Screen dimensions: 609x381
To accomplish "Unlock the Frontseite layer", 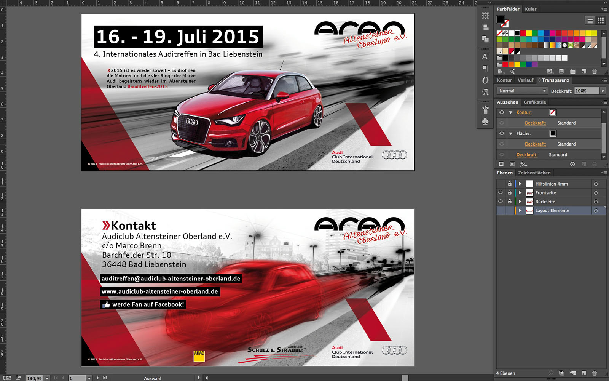I will 510,192.
